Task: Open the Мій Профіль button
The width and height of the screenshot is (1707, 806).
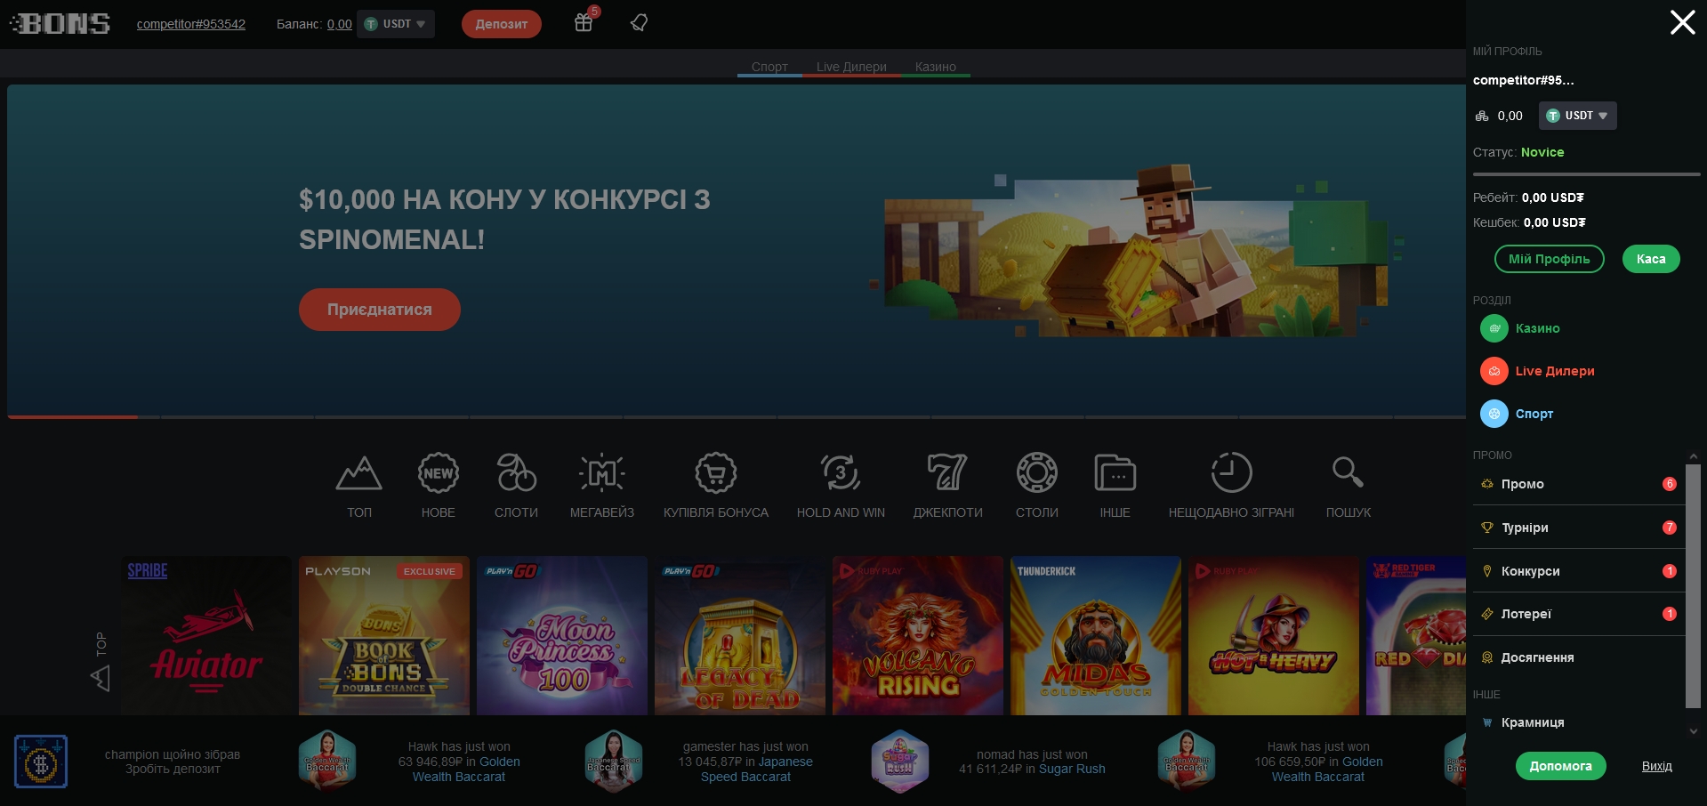Action: pos(1549,259)
